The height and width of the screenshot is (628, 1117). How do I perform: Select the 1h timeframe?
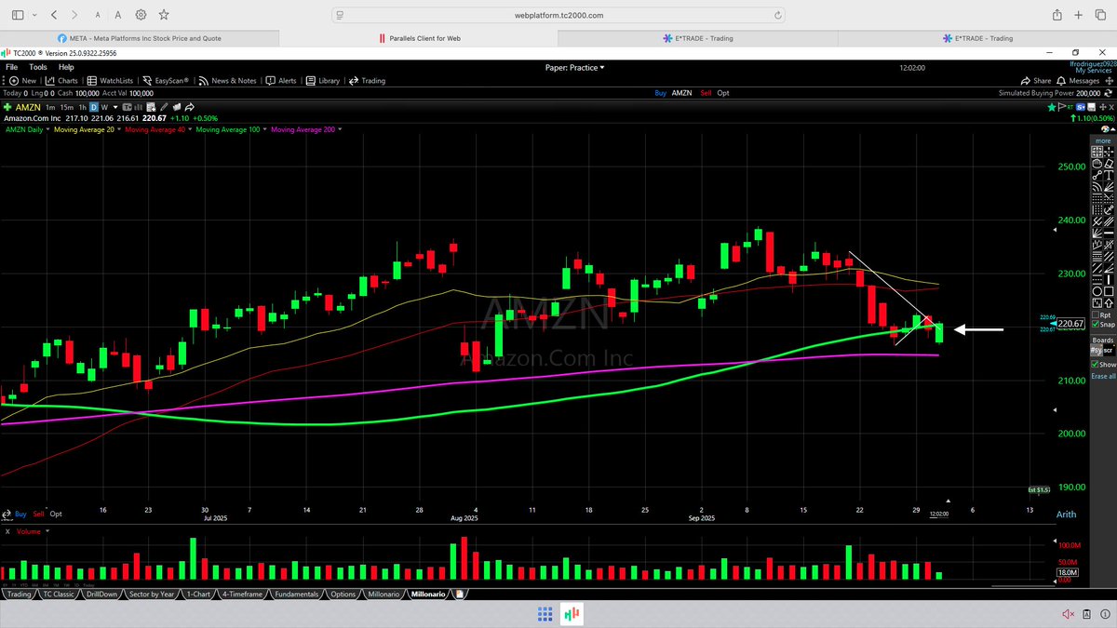[82, 107]
